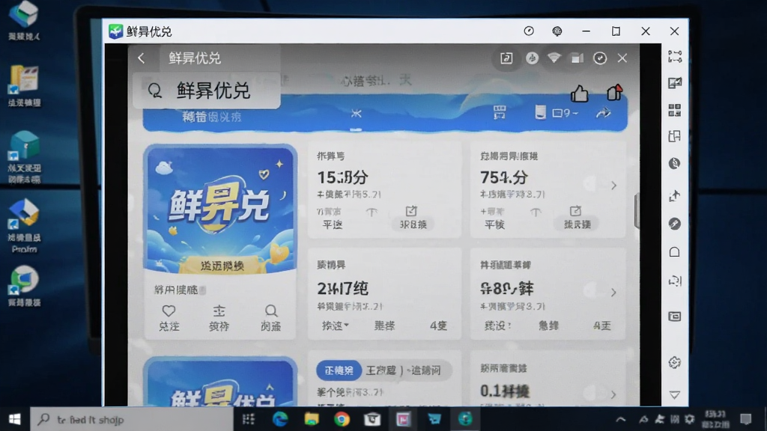Switch to the second pill tab
The image size is (767, 431).
pyautogui.click(x=381, y=370)
